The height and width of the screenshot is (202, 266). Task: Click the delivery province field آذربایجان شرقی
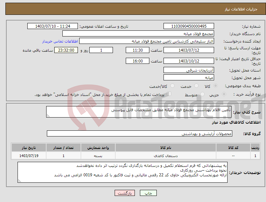tap(189, 70)
